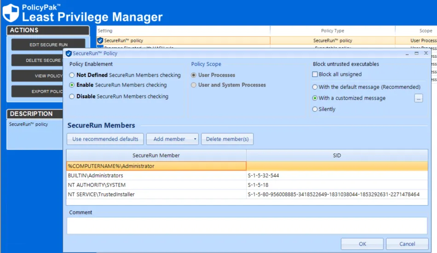Choose the Silently block option
The width and height of the screenshot is (437, 253).
click(315, 109)
